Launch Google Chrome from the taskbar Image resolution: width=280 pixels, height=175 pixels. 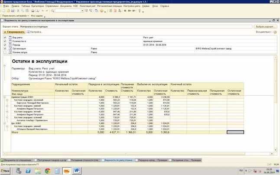(48, 171)
